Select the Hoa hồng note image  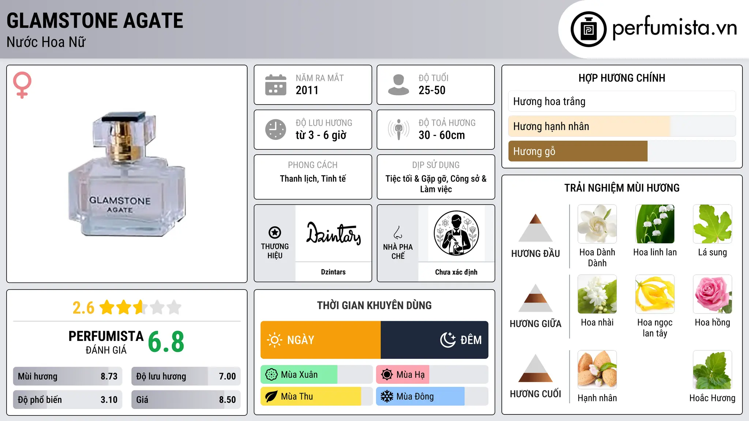click(x=712, y=294)
